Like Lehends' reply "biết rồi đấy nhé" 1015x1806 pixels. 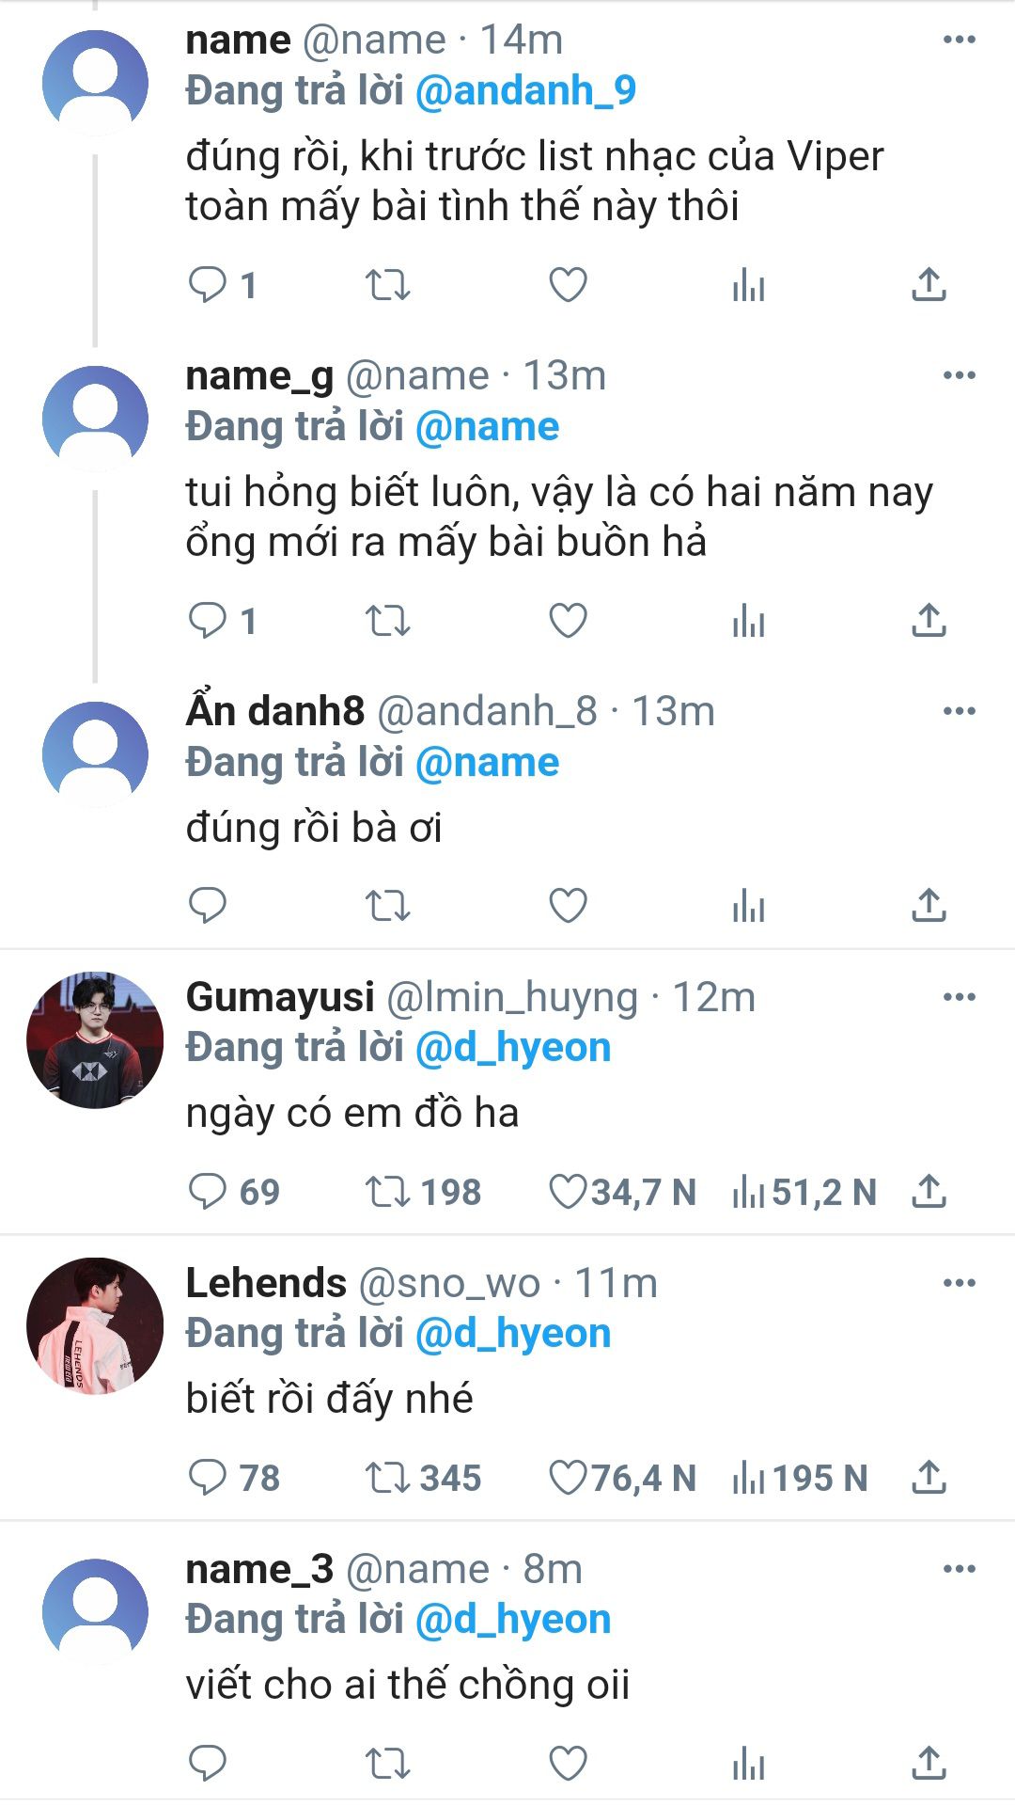[568, 1478]
